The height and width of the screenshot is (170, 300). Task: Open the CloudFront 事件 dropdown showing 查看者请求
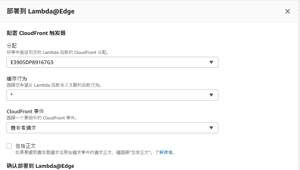point(112,128)
